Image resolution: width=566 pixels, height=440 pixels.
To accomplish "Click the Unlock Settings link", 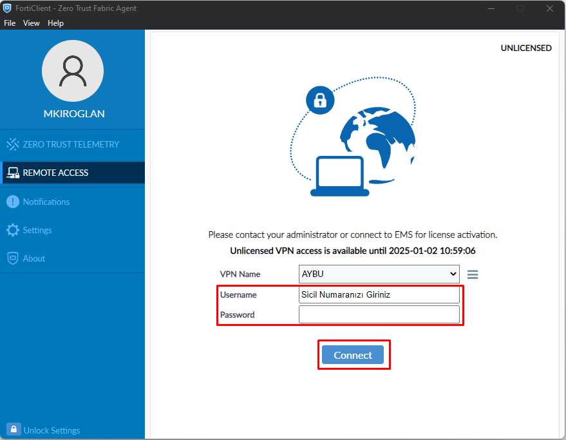I will [52, 430].
